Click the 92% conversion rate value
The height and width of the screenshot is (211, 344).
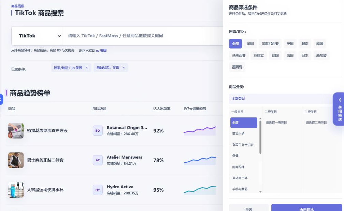point(158,131)
